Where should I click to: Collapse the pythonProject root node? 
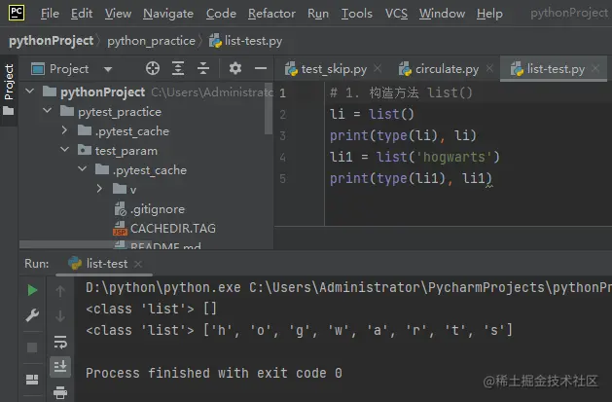pyautogui.click(x=29, y=91)
